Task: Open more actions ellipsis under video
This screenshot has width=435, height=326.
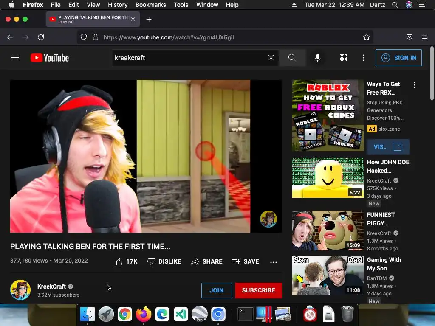Action: click(x=274, y=262)
